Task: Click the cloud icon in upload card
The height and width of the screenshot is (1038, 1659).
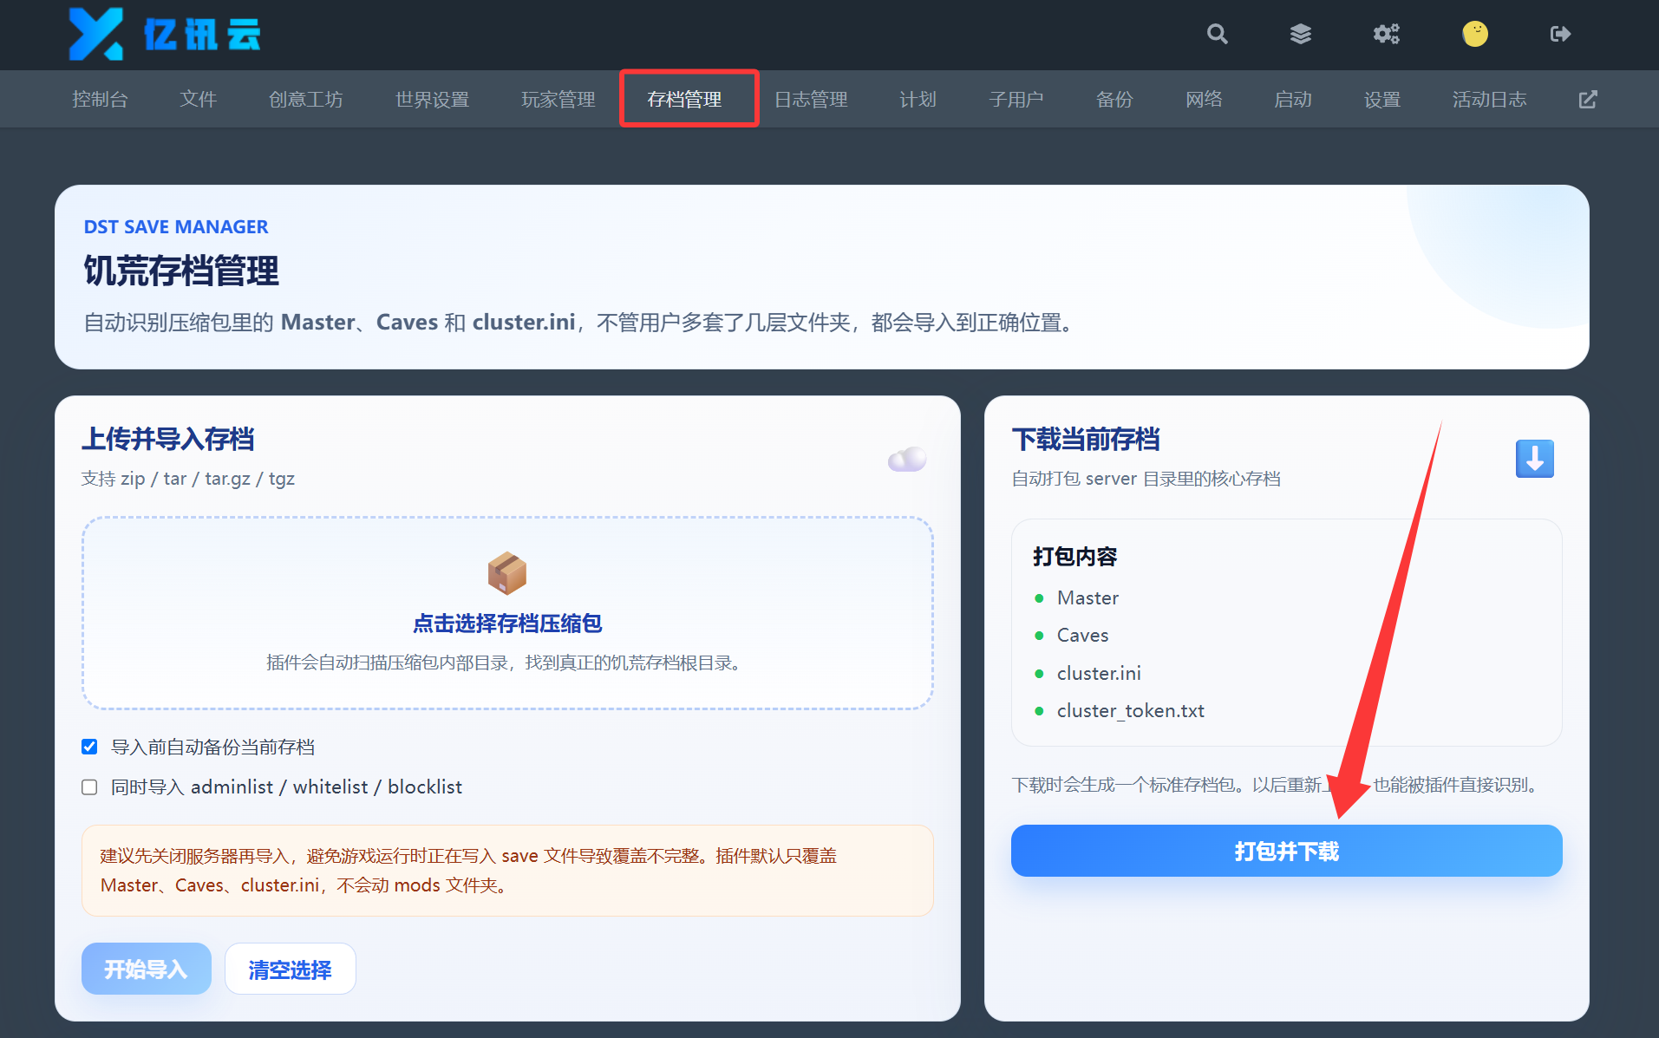Action: tap(907, 459)
